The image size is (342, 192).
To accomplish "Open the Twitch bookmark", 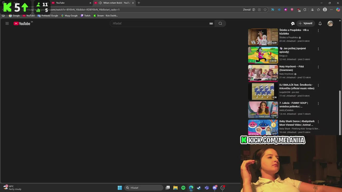I will coord(85,15).
